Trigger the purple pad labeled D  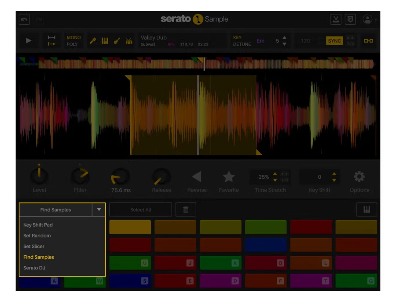pyautogui.click(x=220, y=280)
